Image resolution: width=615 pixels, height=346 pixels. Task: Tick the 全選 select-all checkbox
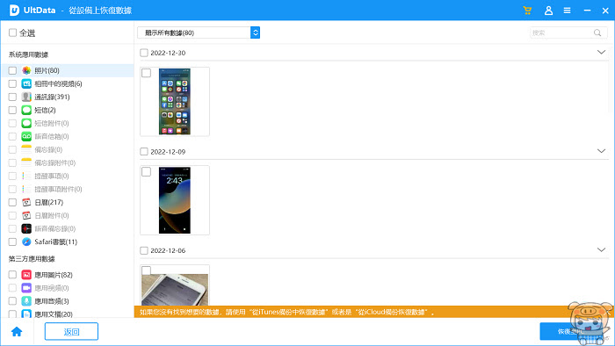(12, 32)
